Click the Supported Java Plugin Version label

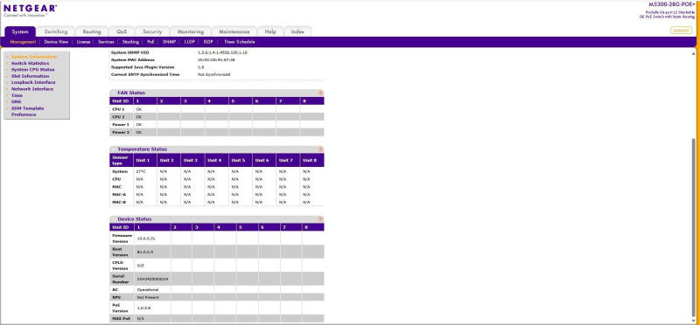pyautogui.click(x=143, y=67)
